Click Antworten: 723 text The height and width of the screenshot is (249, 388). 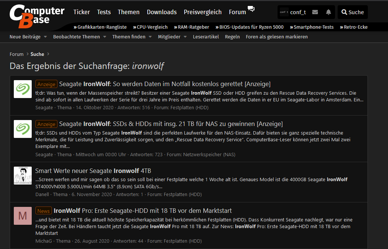point(147,155)
